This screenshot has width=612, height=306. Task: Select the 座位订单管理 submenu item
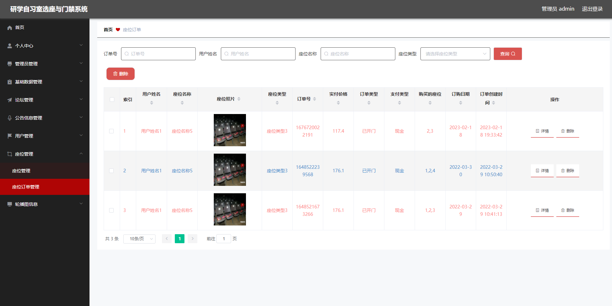[45, 187]
